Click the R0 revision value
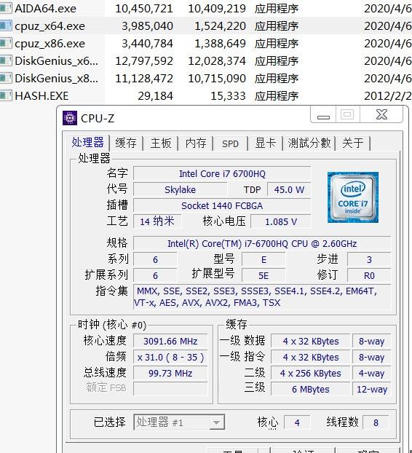This screenshot has height=453, width=412. coord(369,275)
